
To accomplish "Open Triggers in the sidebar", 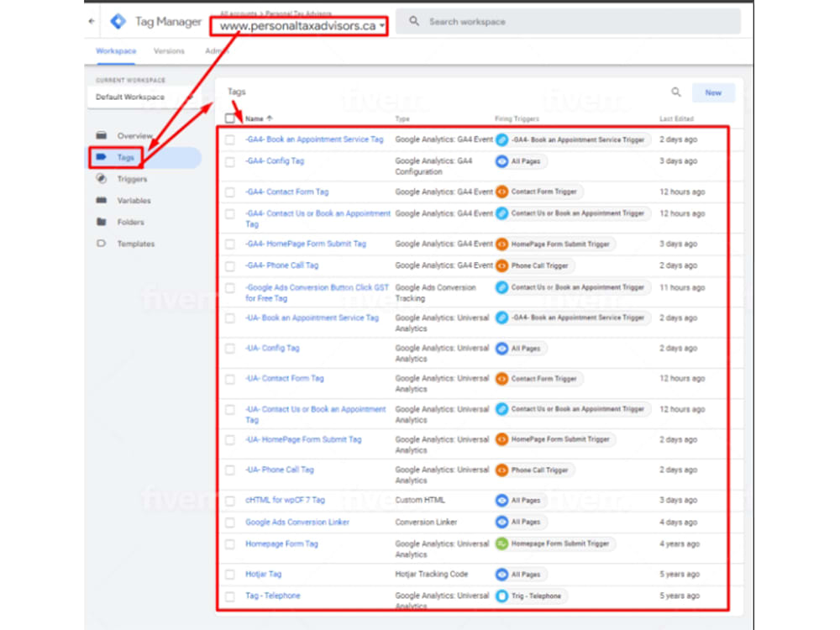I will 132,179.
